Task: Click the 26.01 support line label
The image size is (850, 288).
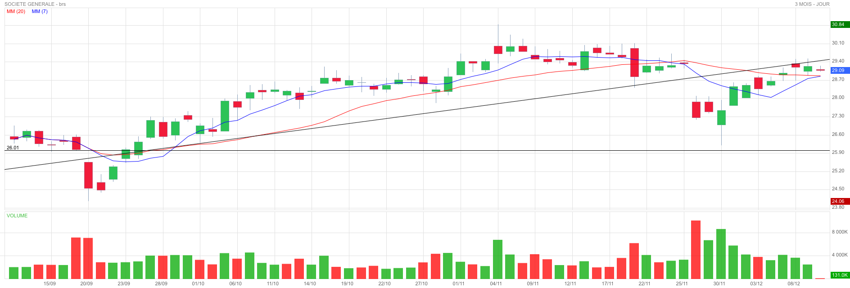Action: coord(13,148)
